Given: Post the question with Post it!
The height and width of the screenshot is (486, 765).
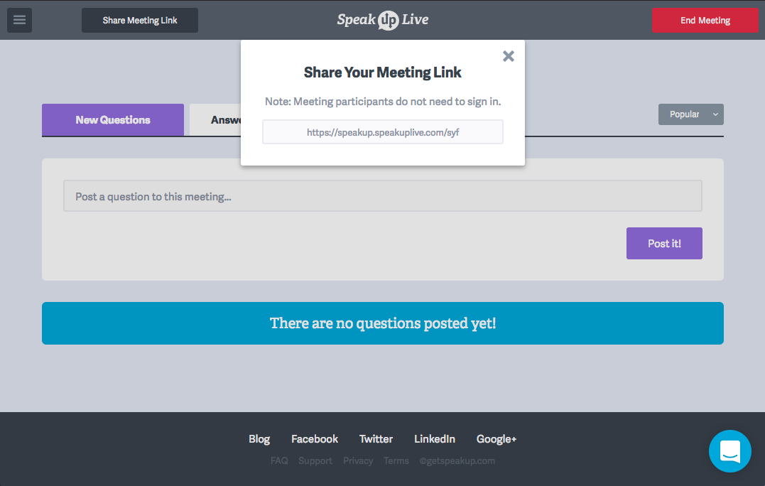Looking at the screenshot, I should pos(664,243).
